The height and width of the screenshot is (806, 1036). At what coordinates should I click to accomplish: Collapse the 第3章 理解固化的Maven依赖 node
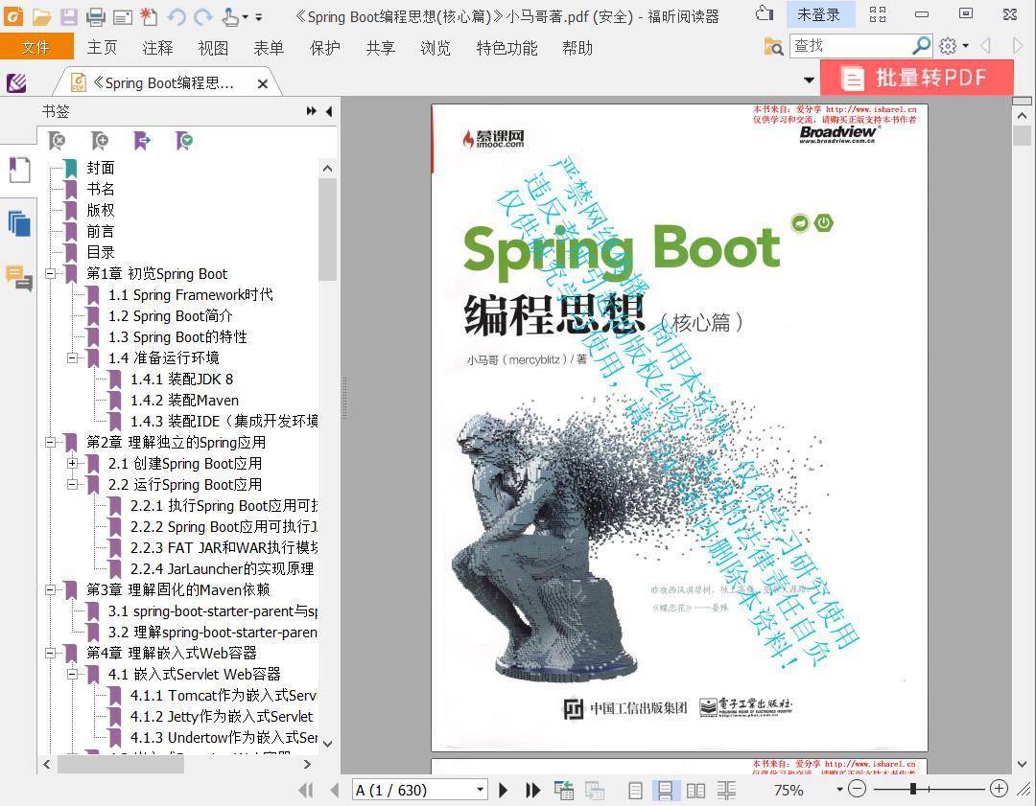pos(50,590)
